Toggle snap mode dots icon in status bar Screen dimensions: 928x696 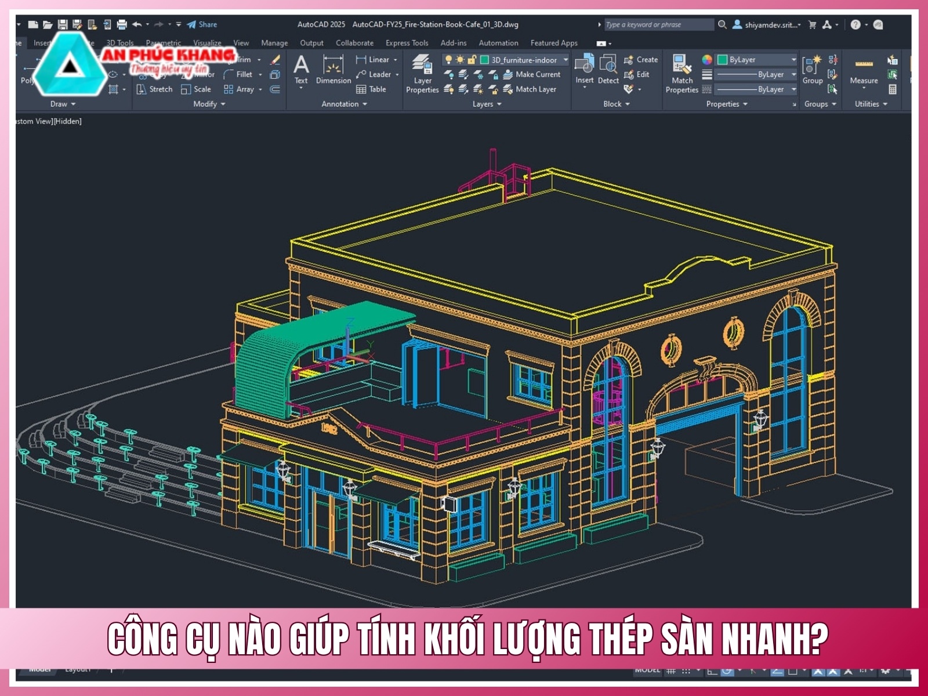686,671
